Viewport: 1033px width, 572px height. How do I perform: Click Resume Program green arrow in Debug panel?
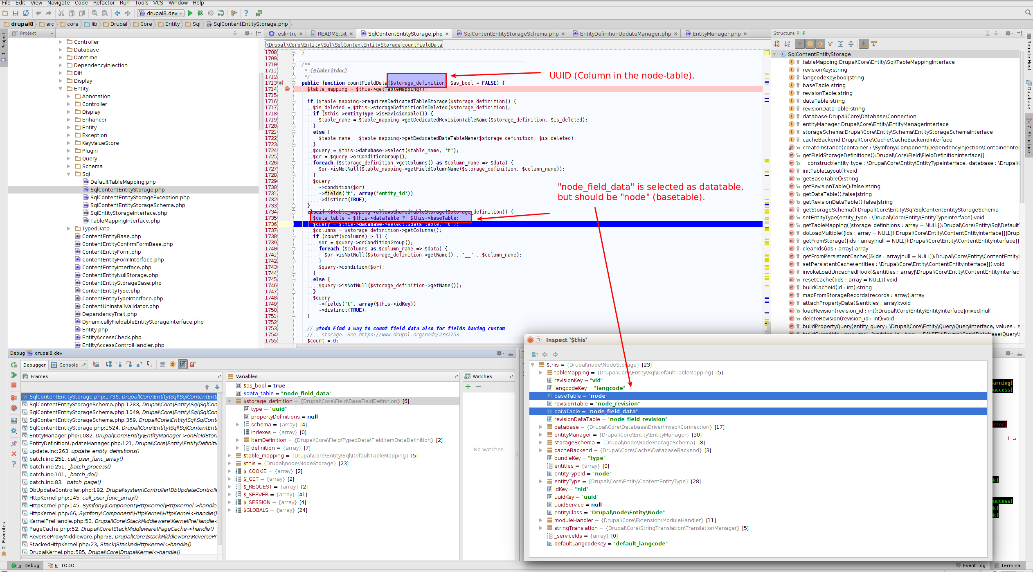click(x=14, y=375)
